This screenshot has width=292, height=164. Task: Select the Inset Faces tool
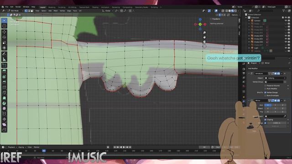click(x=4, y=77)
